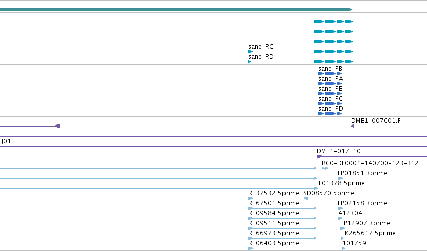Click the sano-RD transcript label
This screenshot has height=251, width=427.
point(261,57)
